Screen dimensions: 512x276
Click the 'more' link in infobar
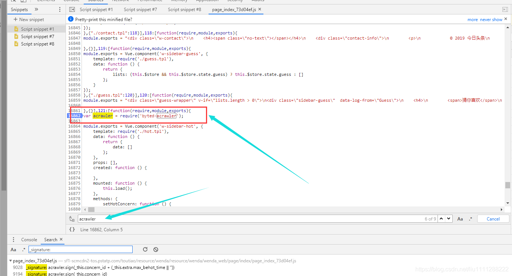click(473, 20)
